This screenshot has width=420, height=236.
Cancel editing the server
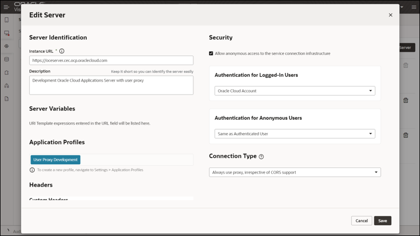point(362,221)
